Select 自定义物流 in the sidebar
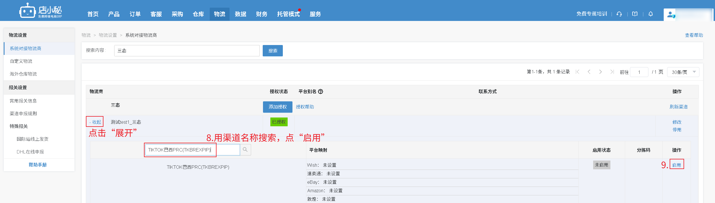 21,61
